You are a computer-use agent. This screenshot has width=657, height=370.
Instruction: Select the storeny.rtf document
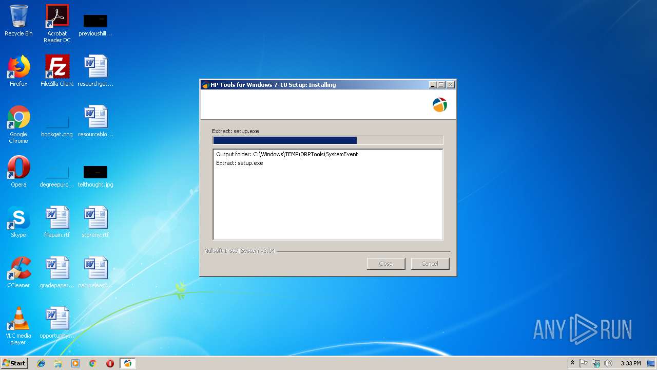pos(95,222)
